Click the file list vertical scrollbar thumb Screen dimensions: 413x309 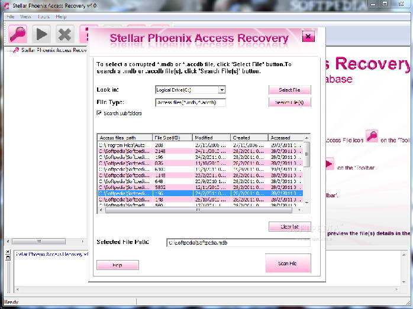pyautogui.click(x=306, y=154)
